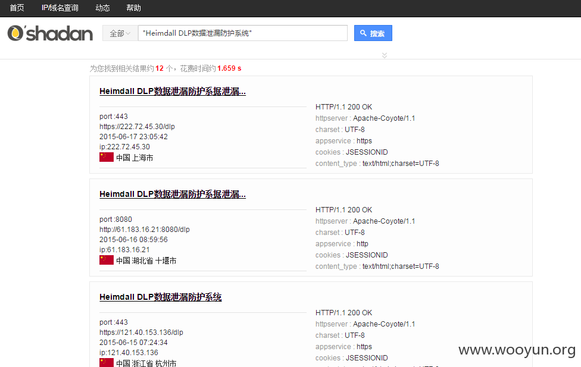581x367 pixels.
Task: Click timestamp 2015-06-17 23:05:42
Action: tap(133, 137)
